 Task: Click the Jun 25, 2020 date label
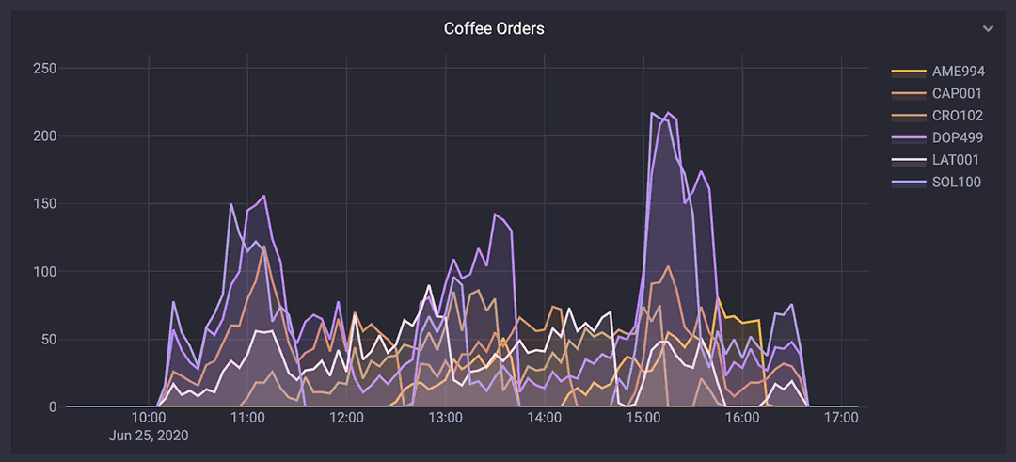[149, 436]
